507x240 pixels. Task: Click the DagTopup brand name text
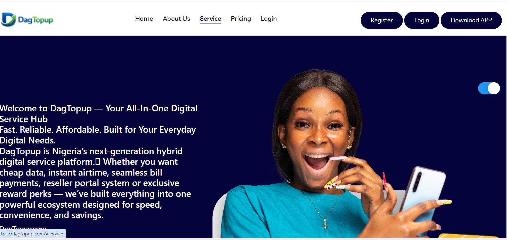[35, 20]
